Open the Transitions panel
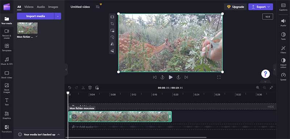 [x=7, y=129]
